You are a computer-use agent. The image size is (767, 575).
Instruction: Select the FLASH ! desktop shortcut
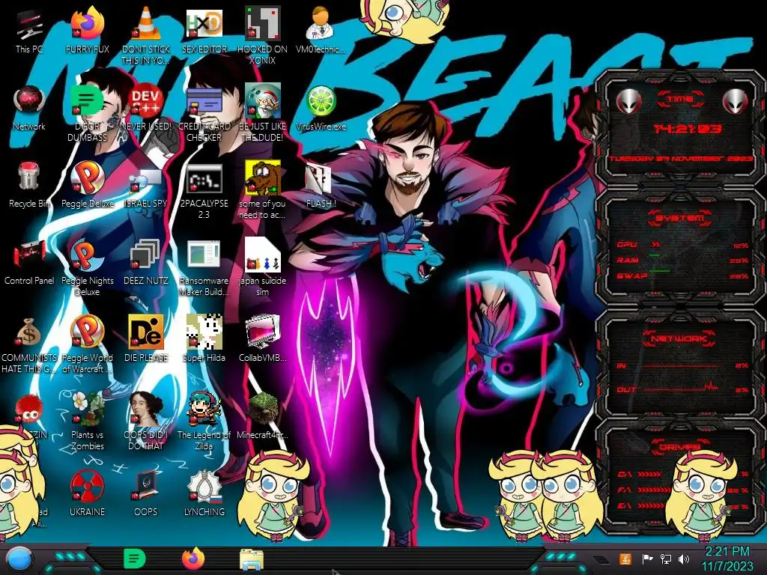click(321, 179)
